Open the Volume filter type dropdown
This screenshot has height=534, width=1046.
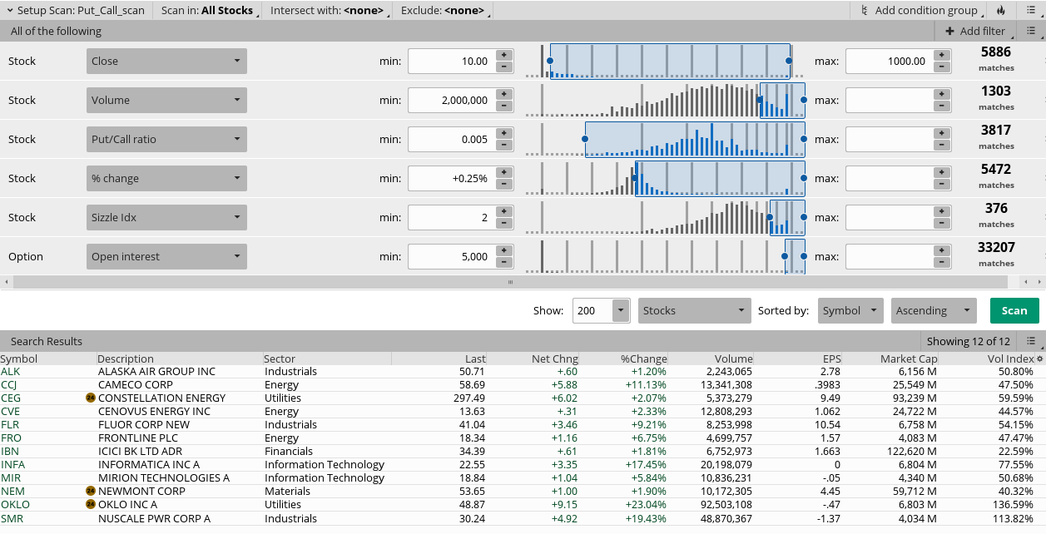point(166,100)
